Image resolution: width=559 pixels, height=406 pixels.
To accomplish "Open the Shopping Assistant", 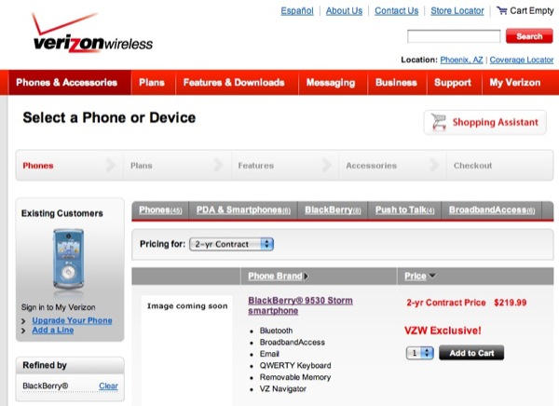I will point(484,122).
